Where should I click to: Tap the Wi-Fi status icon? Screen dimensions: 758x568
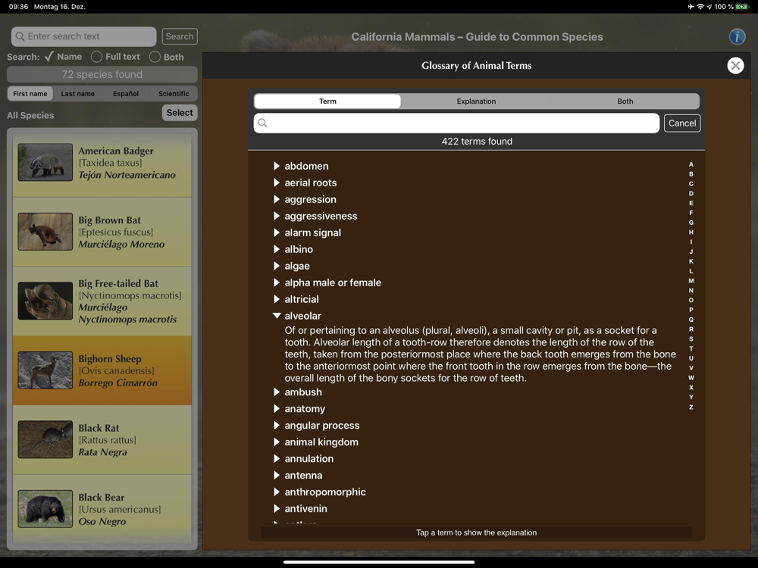700,7
